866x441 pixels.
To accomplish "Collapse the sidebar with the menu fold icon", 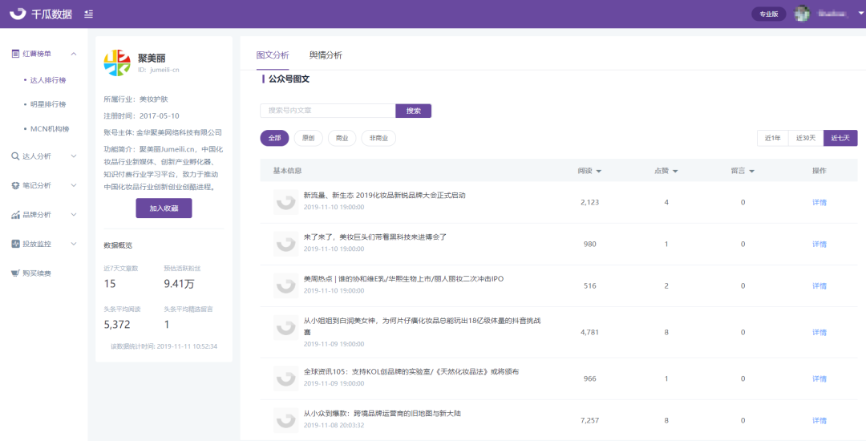I will click(88, 14).
